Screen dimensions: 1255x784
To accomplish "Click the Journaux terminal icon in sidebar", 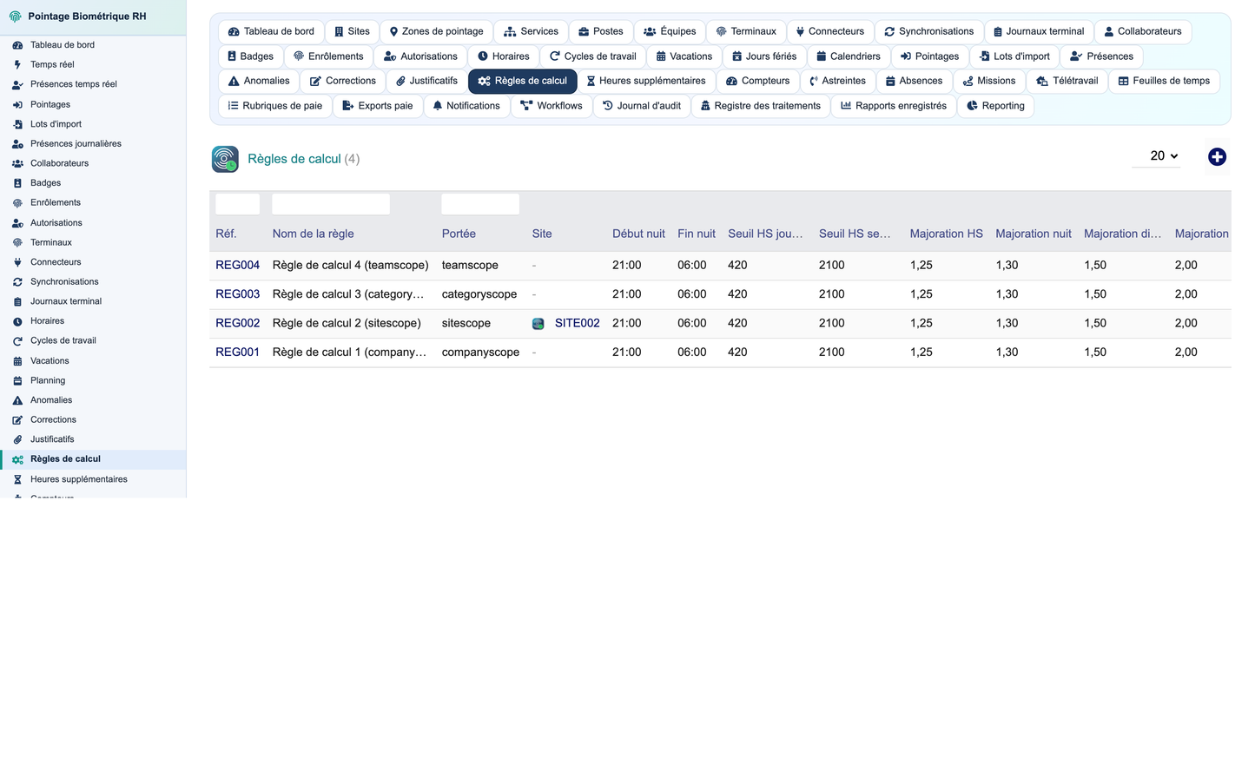I will tap(17, 301).
